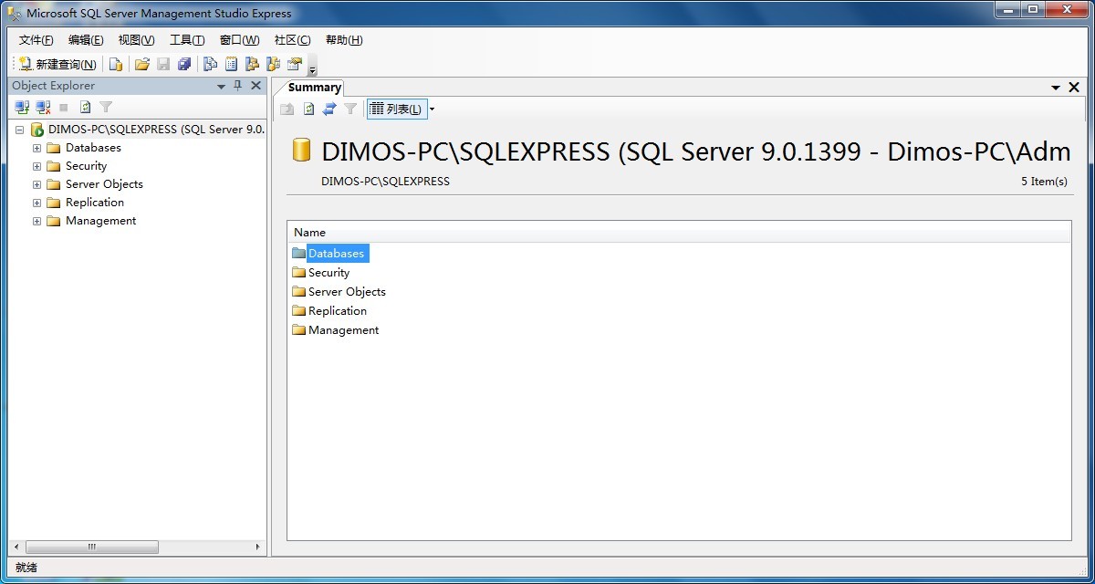Click the Summary page toolbar icon
The height and width of the screenshot is (584, 1095).
(231, 64)
